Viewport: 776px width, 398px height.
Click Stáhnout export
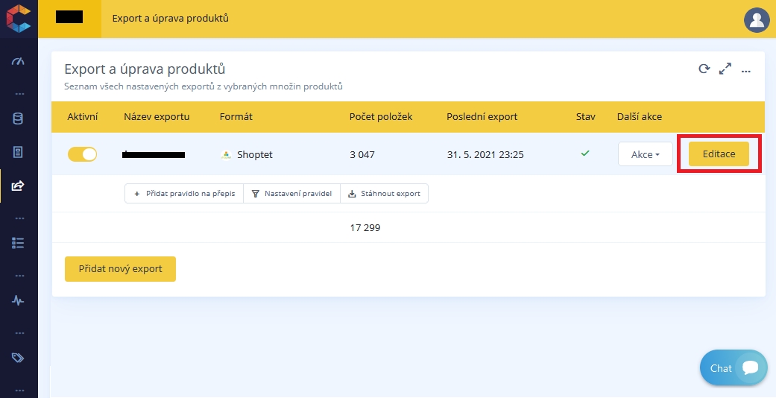384,194
